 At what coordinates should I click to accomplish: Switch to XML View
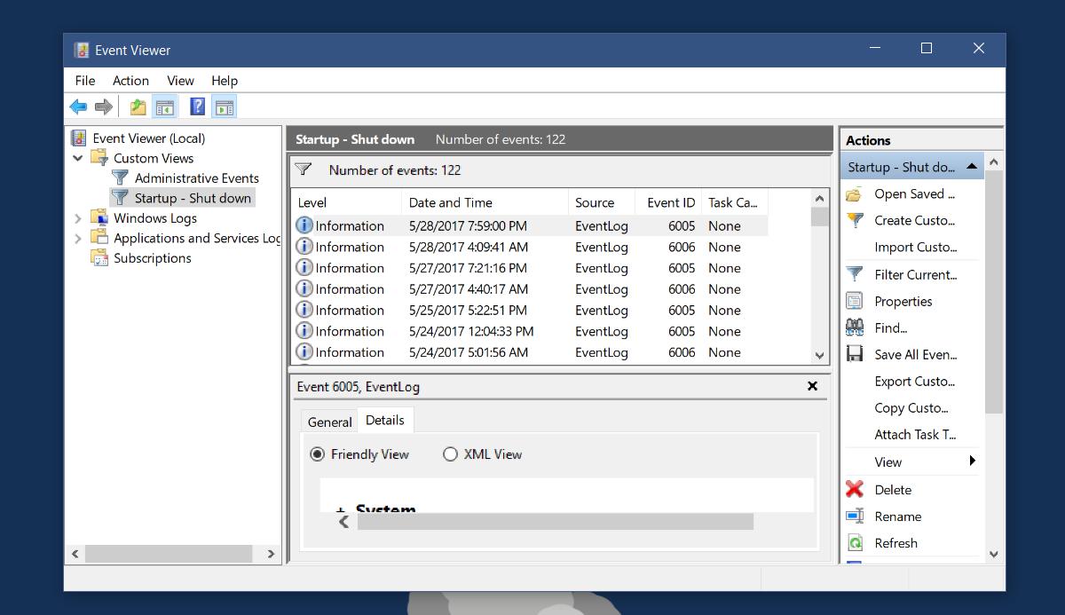tap(451, 453)
